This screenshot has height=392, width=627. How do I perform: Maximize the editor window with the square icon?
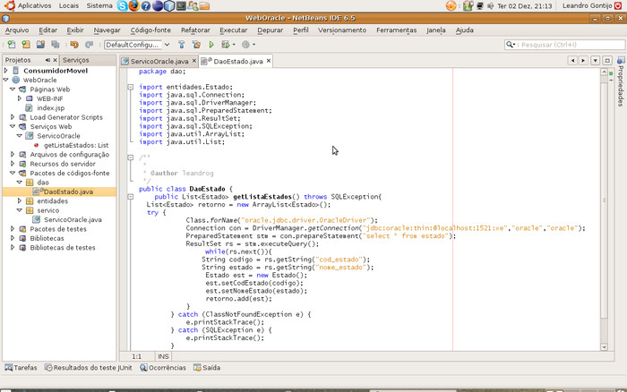coord(607,60)
